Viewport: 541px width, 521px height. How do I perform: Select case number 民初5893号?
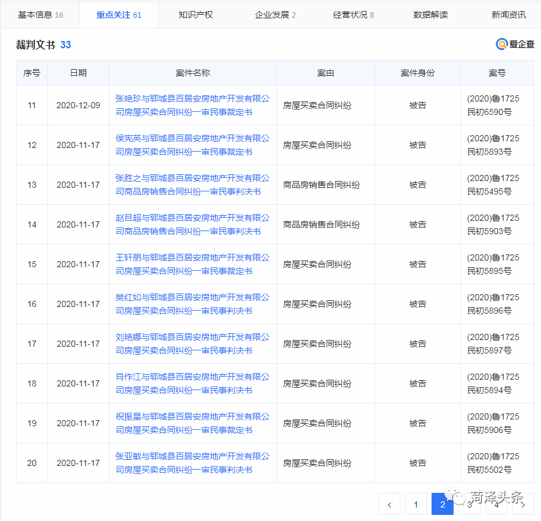(489, 152)
